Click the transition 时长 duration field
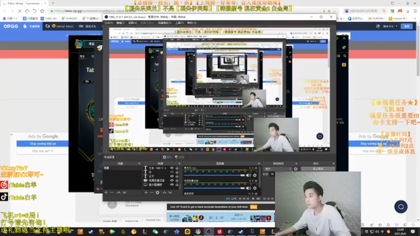 (272, 174)
